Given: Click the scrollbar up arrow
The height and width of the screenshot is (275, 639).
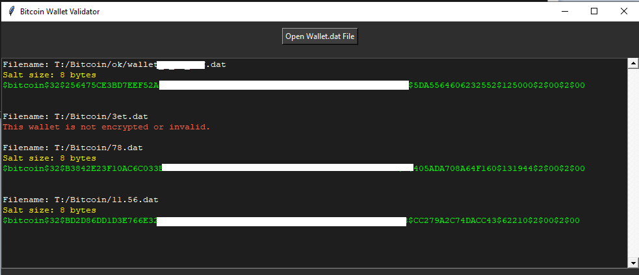Looking at the screenshot, I should point(632,63).
